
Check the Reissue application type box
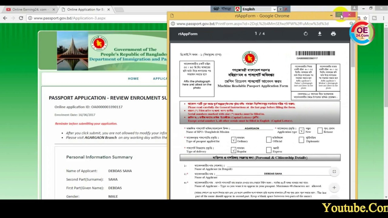tap(320, 130)
